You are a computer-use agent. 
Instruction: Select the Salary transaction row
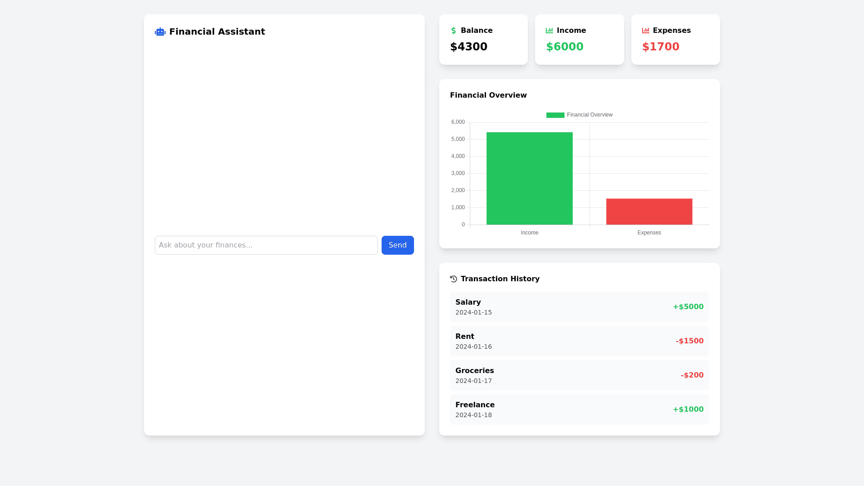point(579,307)
